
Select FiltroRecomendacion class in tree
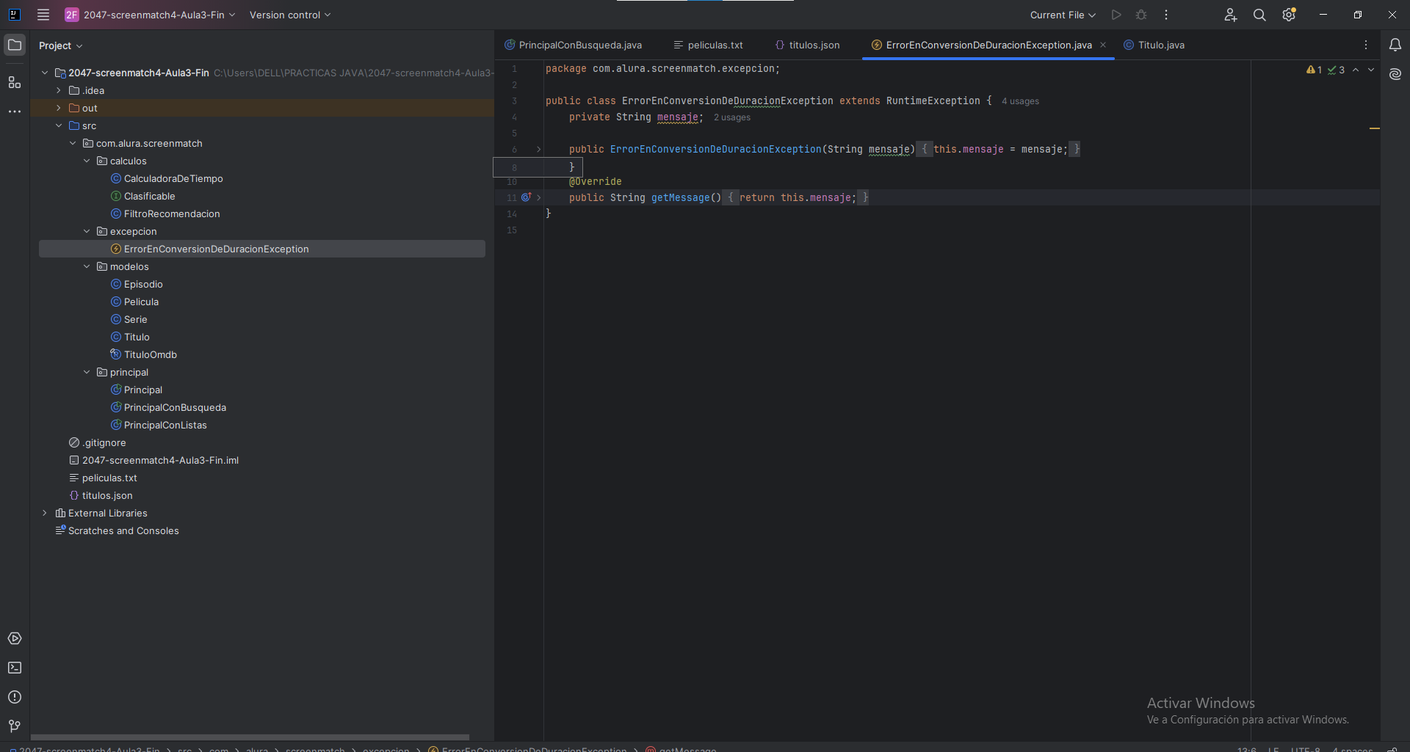coord(172,213)
